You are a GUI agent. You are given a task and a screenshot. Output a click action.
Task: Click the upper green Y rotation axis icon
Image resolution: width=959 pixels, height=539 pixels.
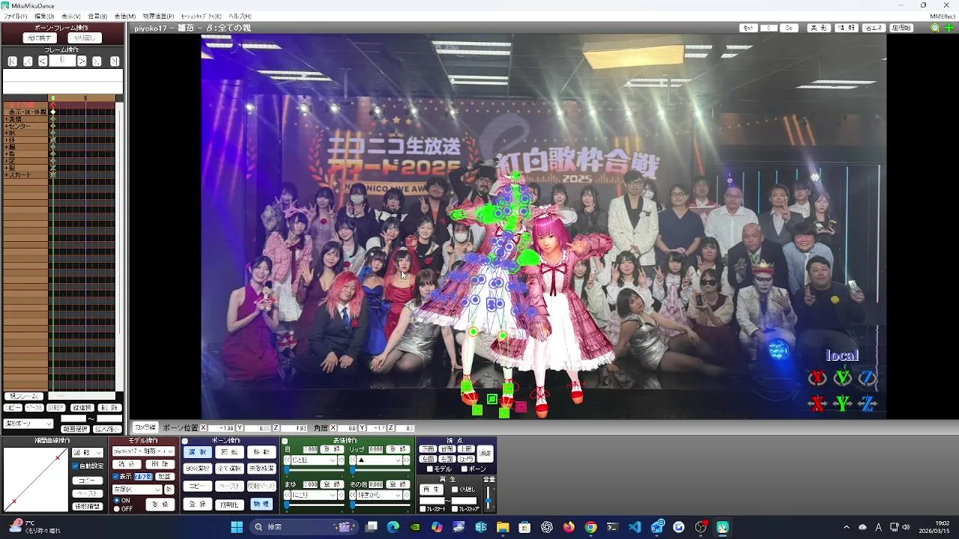843,378
